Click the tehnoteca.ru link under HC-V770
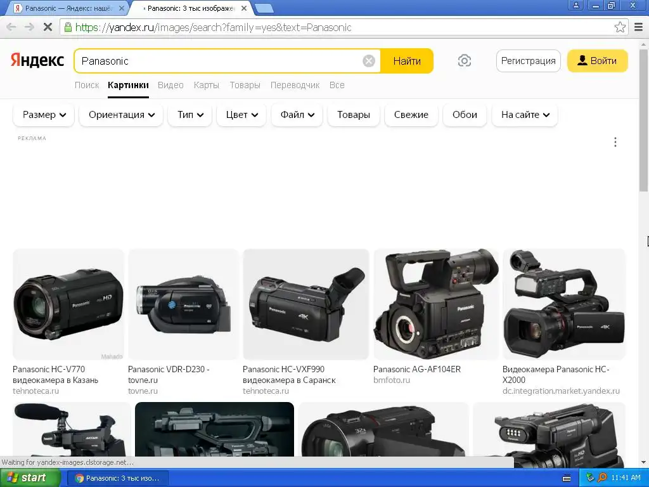The height and width of the screenshot is (487, 649). point(35,391)
